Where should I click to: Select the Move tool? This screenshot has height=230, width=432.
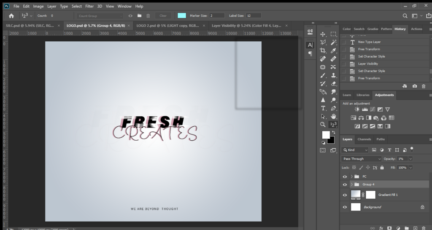point(323,35)
